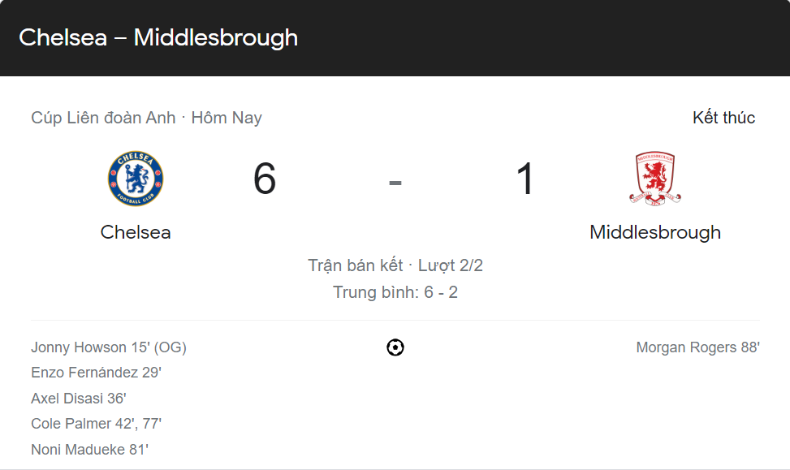Click the Middlesbrough club crest logo
Viewport: 790px width, 470px height.
tap(655, 179)
